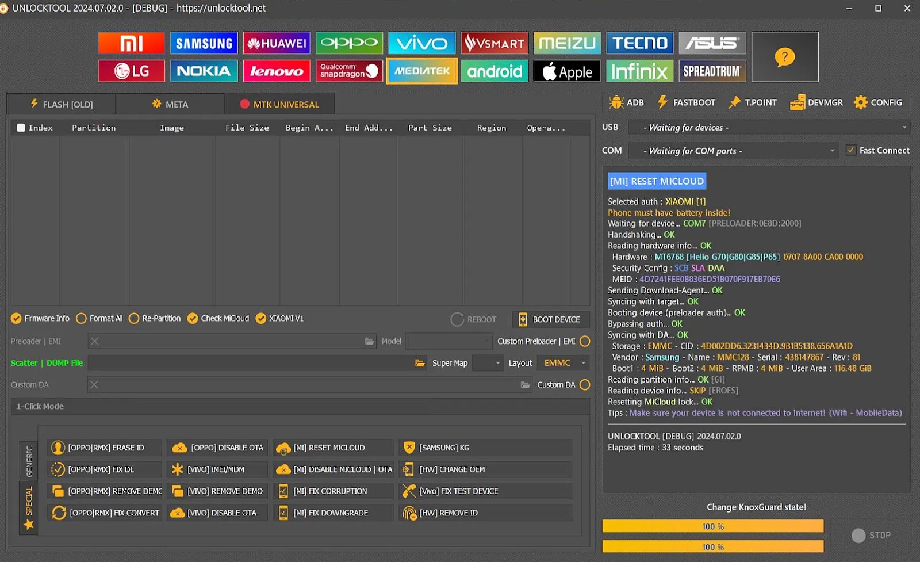The width and height of the screenshot is (920, 562).
Task: Expand the Model dropdown
Action: (449, 341)
